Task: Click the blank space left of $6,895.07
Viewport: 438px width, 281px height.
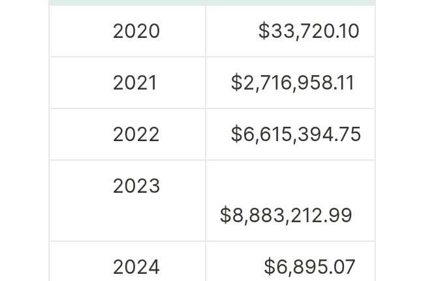Action: point(234,267)
